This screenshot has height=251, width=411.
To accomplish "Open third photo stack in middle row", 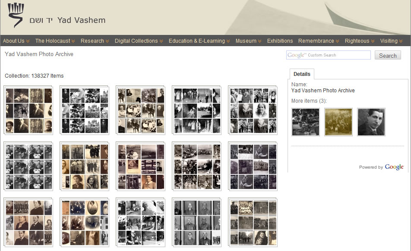I will tap(140, 166).
